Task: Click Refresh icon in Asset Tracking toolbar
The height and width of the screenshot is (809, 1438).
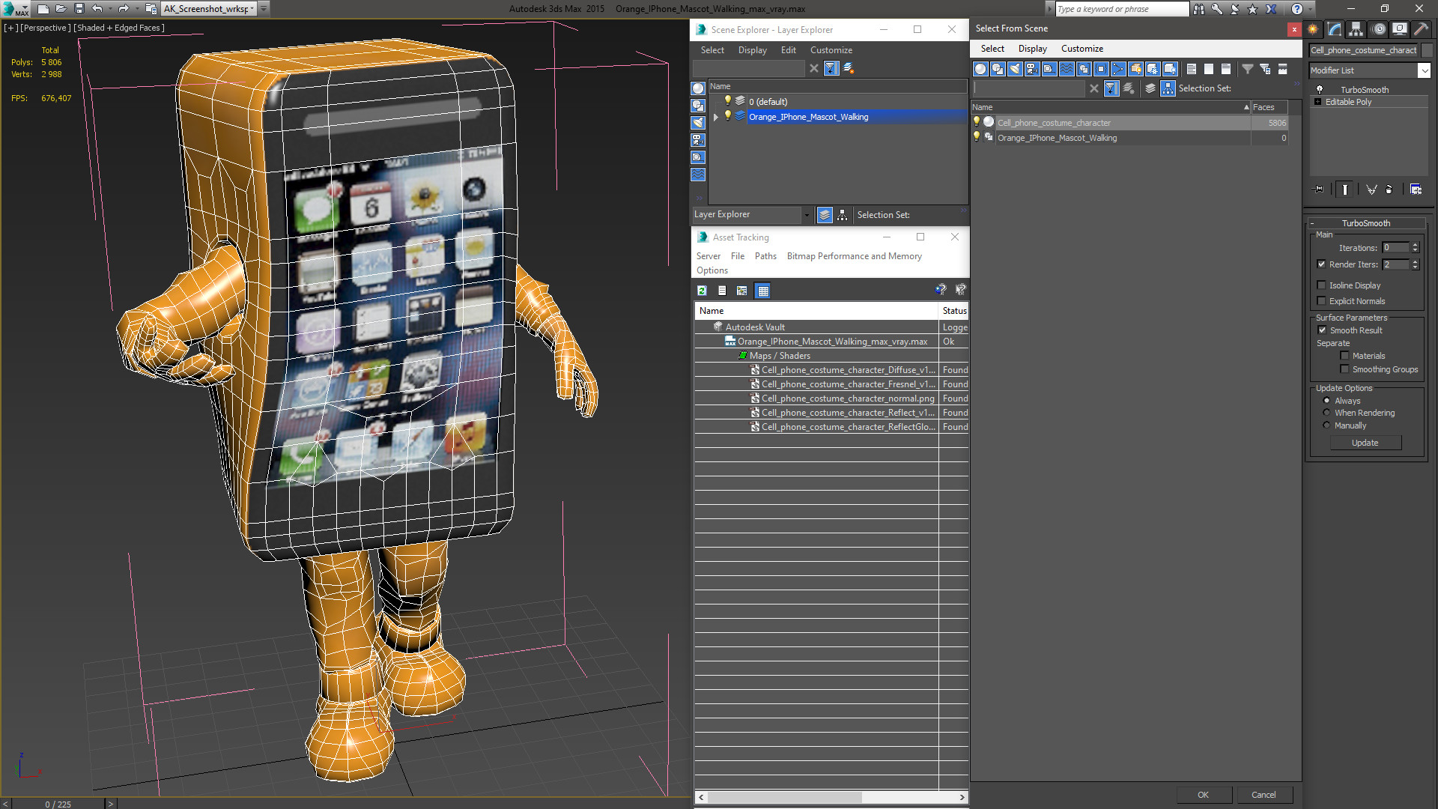Action: pyautogui.click(x=702, y=291)
